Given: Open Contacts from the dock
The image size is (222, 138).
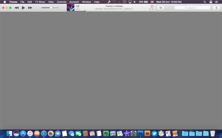Looking at the screenshot, I should pos(85,133).
